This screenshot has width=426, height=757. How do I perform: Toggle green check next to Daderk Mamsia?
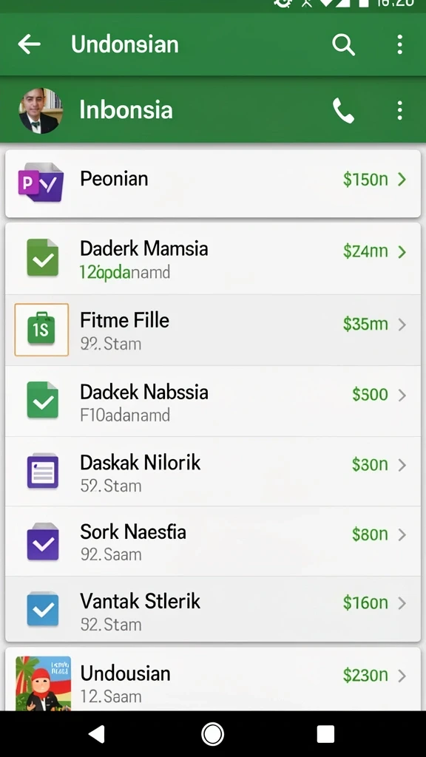(42, 258)
